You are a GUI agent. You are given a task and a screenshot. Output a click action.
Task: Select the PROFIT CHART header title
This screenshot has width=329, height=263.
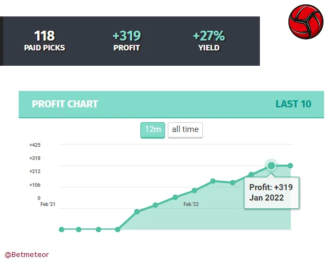tap(65, 104)
